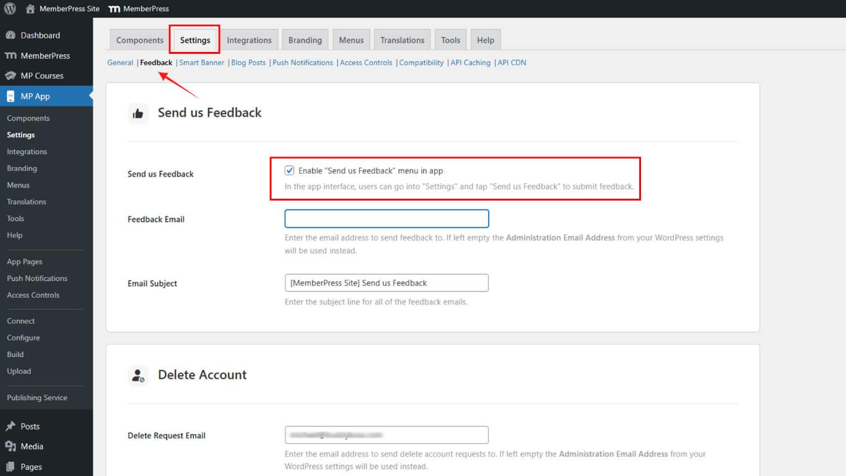Open the Smart Banner settings link
This screenshot has height=476, width=846.
point(201,63)
